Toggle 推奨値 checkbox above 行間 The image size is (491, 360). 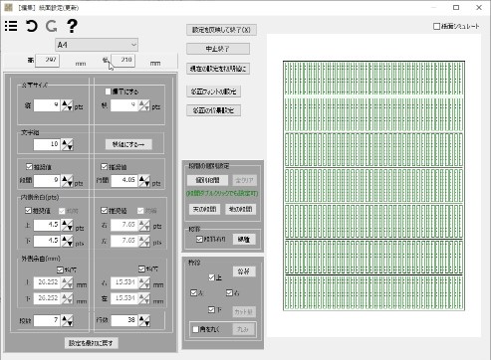tap(105, 167)
